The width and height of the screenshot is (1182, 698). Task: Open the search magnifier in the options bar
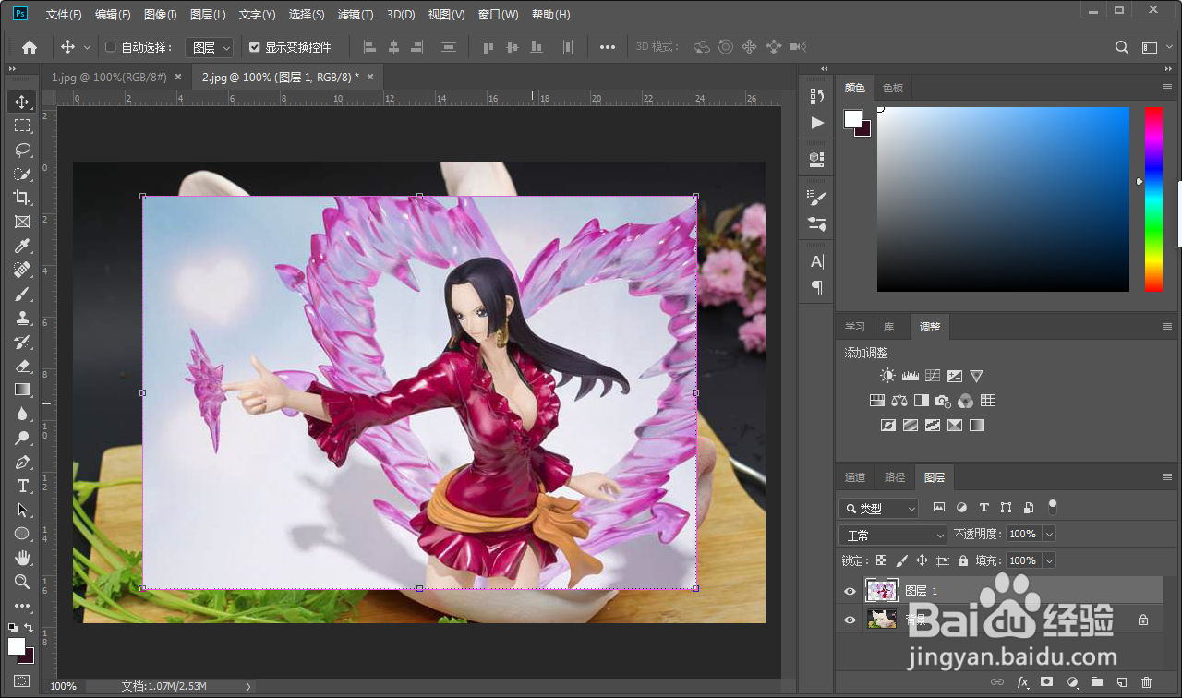pos(1122,47)
